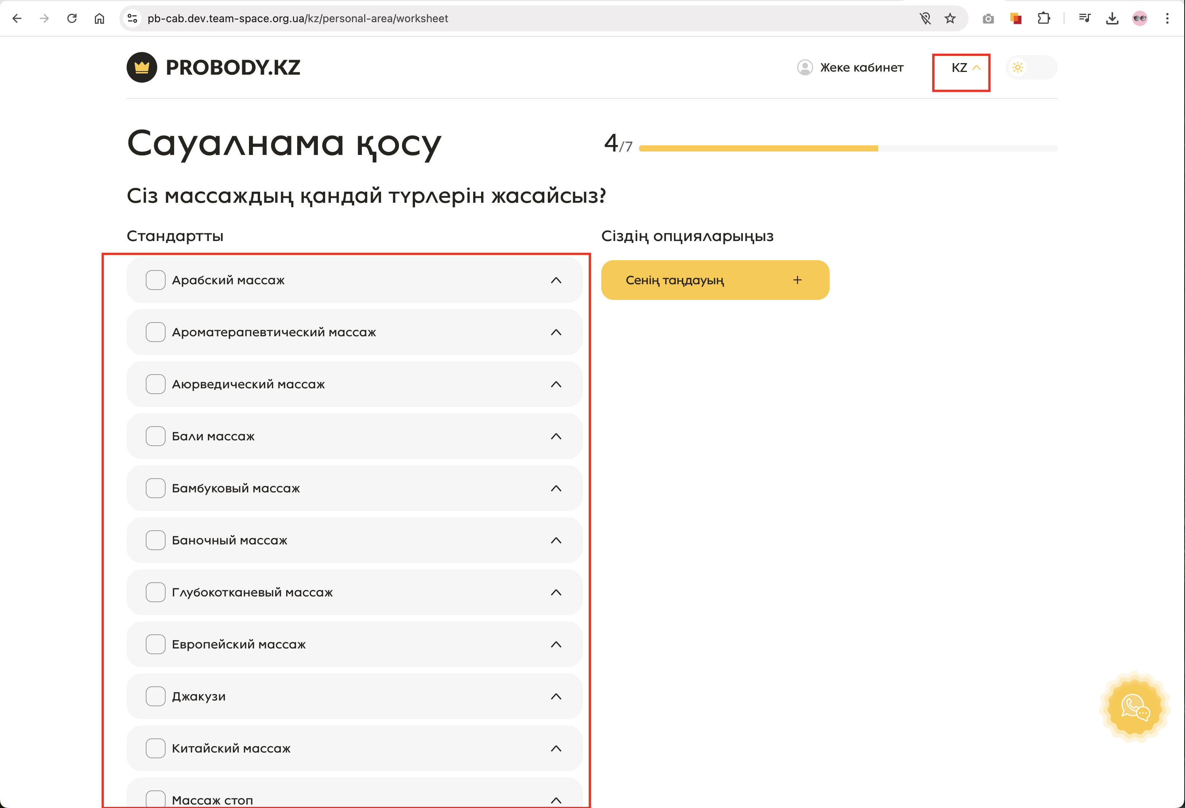The height and width of the screenshot is (808, 1185).
Task: Bookmark this page with the star icon
Action: [x=949, y=19]
